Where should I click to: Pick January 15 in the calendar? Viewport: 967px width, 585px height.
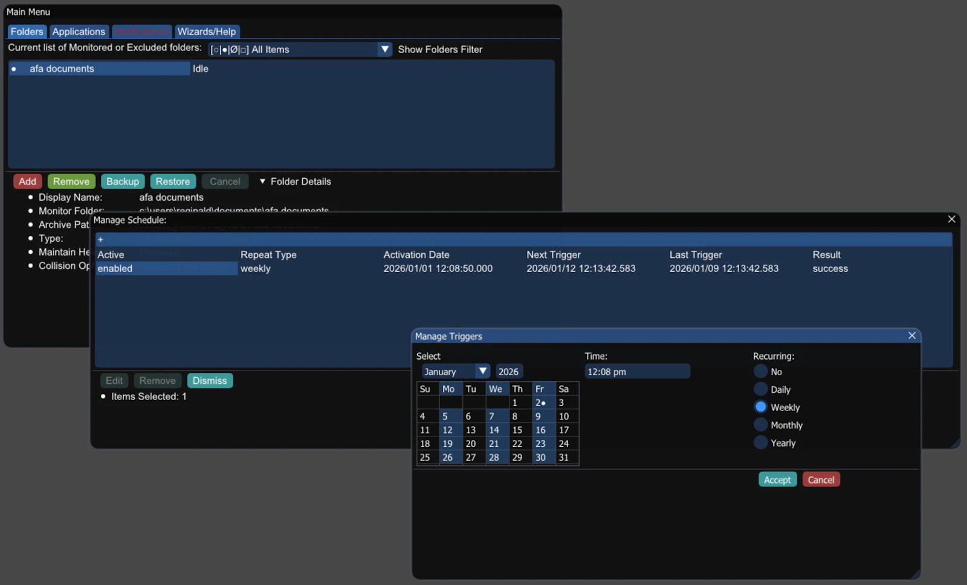pos(520,430)
